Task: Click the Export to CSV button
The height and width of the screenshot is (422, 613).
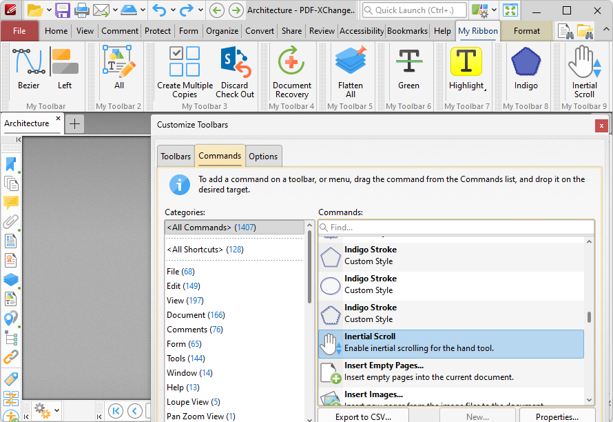Action: click(x=363, y=416)
